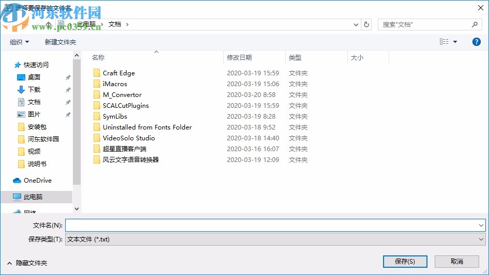Select 文档 in quick access sidebar
The width and height of the screenshot is (489, 275).
[34, 102]
